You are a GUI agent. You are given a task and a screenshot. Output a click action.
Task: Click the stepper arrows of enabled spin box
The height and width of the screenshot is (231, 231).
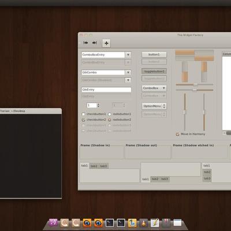point(98,105)
